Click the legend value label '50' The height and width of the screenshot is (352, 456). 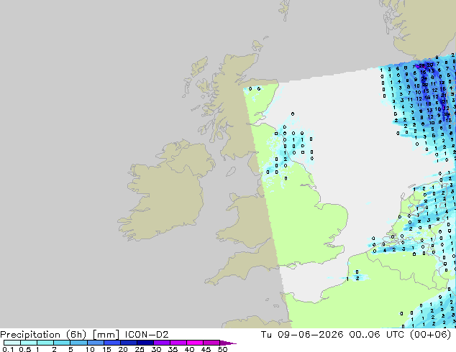[x=222, y=349]
